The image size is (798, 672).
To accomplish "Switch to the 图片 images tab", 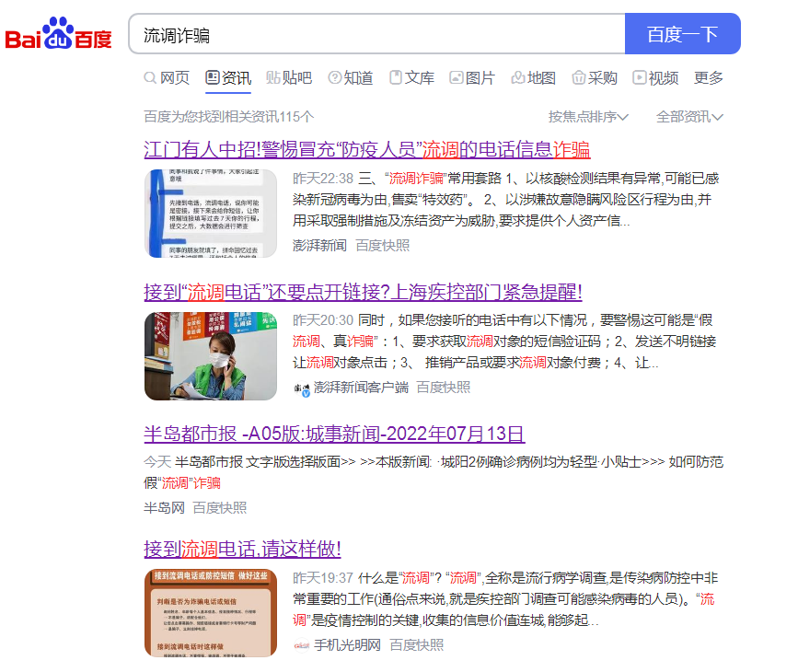I will [472, 78].
